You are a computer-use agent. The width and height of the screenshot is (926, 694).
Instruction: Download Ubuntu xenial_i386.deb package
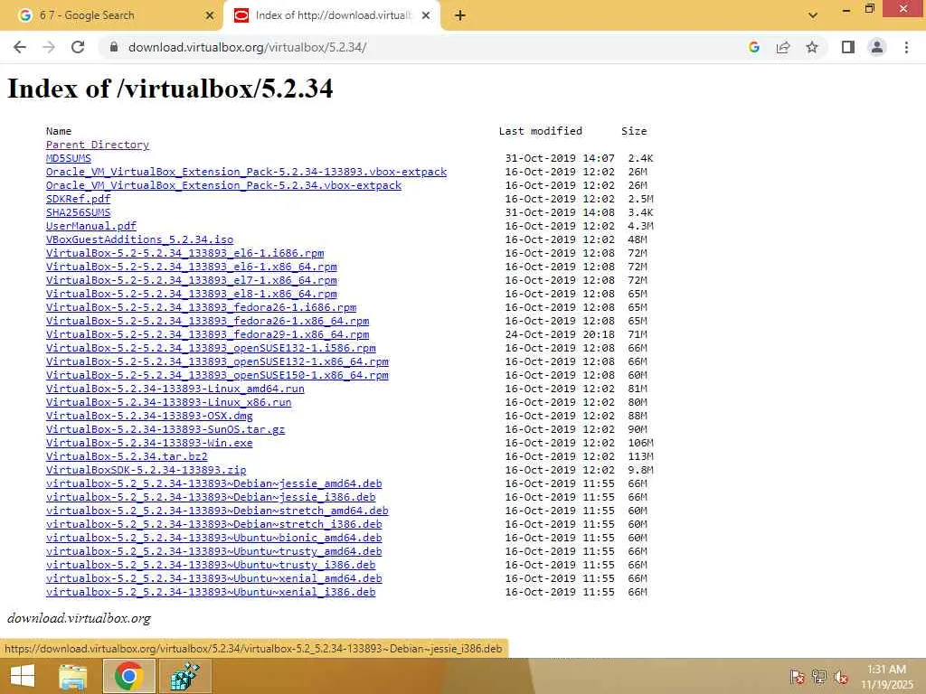[x=211, y=593]
